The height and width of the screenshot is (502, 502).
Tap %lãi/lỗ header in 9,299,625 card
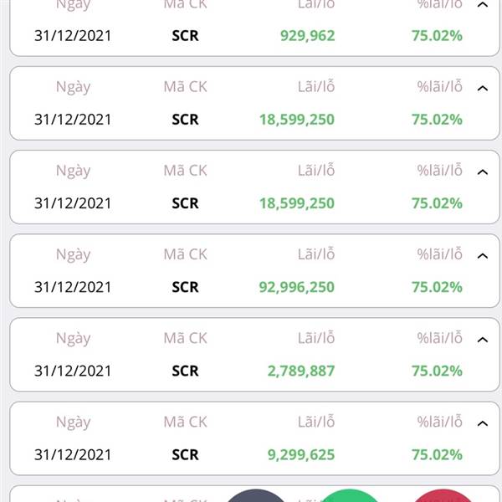(x=439, y=422)
